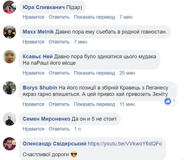Open Олександр Свідерський's name link

tap(54, 144)
